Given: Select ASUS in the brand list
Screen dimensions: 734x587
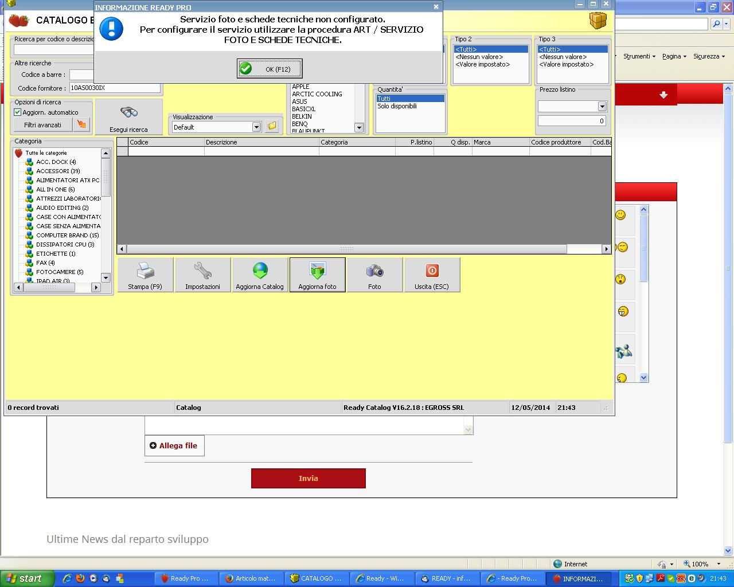Looking at the screenshot, I should [x=299, y=101].
